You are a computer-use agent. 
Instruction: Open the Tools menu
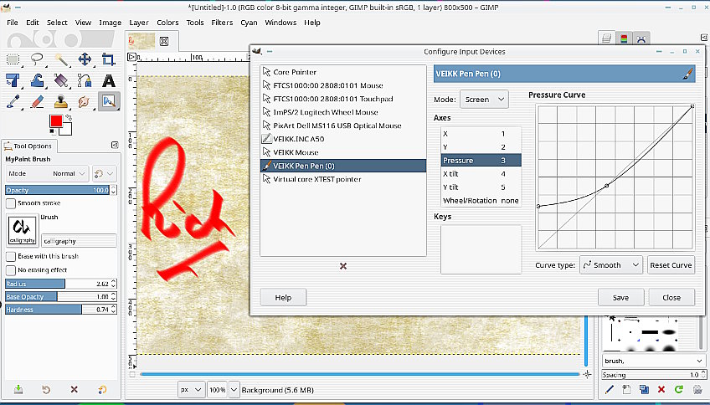[195, 23]
